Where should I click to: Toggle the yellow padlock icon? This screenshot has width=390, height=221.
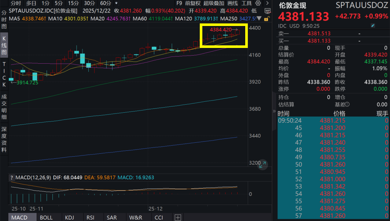[266, 18]
